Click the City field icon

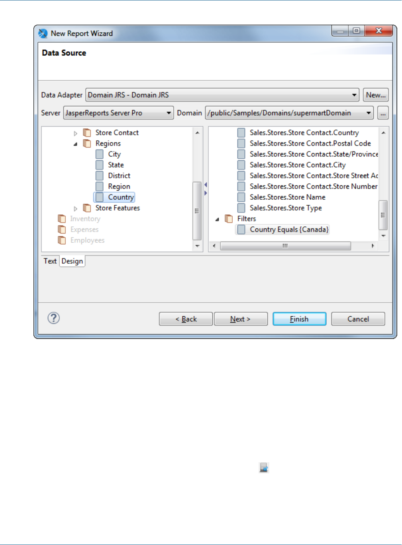click(x=100, y=154)
